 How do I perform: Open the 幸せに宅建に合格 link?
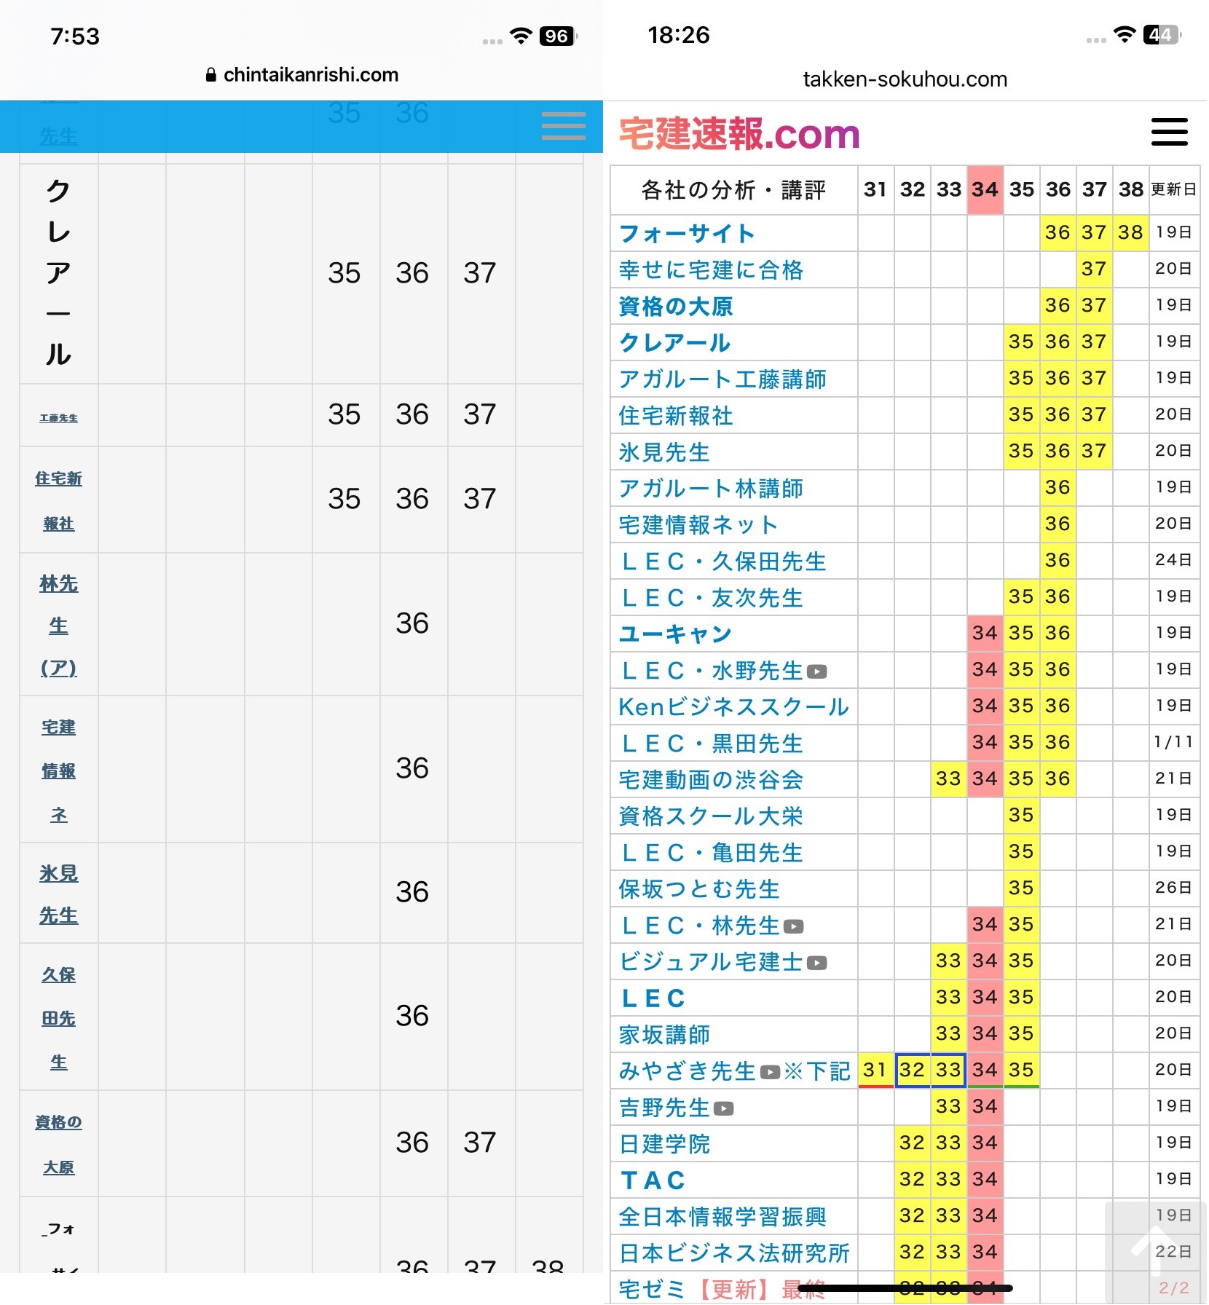(x=710, y=270)
